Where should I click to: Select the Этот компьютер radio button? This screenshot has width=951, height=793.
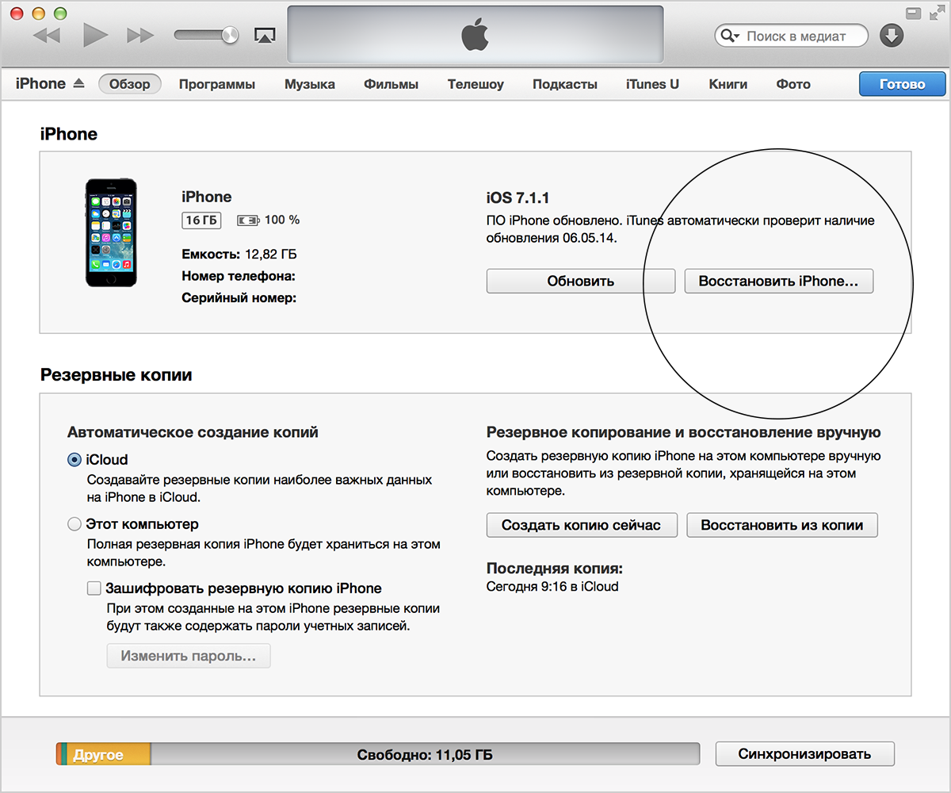(74, 524)
